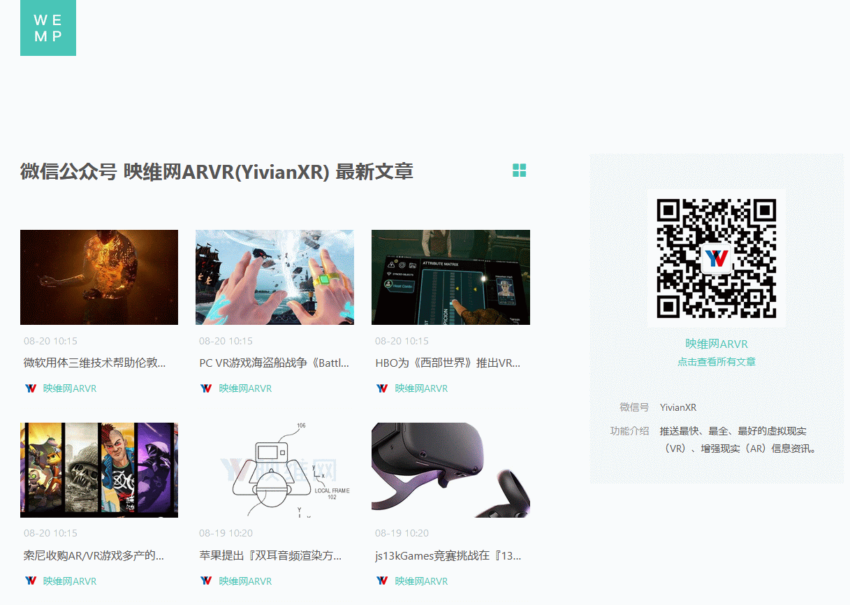The width and height of the screenshot is (850, 605).
Task: Click the 映维网ARVR author name under the 微软 article
Action: (70, 388)
